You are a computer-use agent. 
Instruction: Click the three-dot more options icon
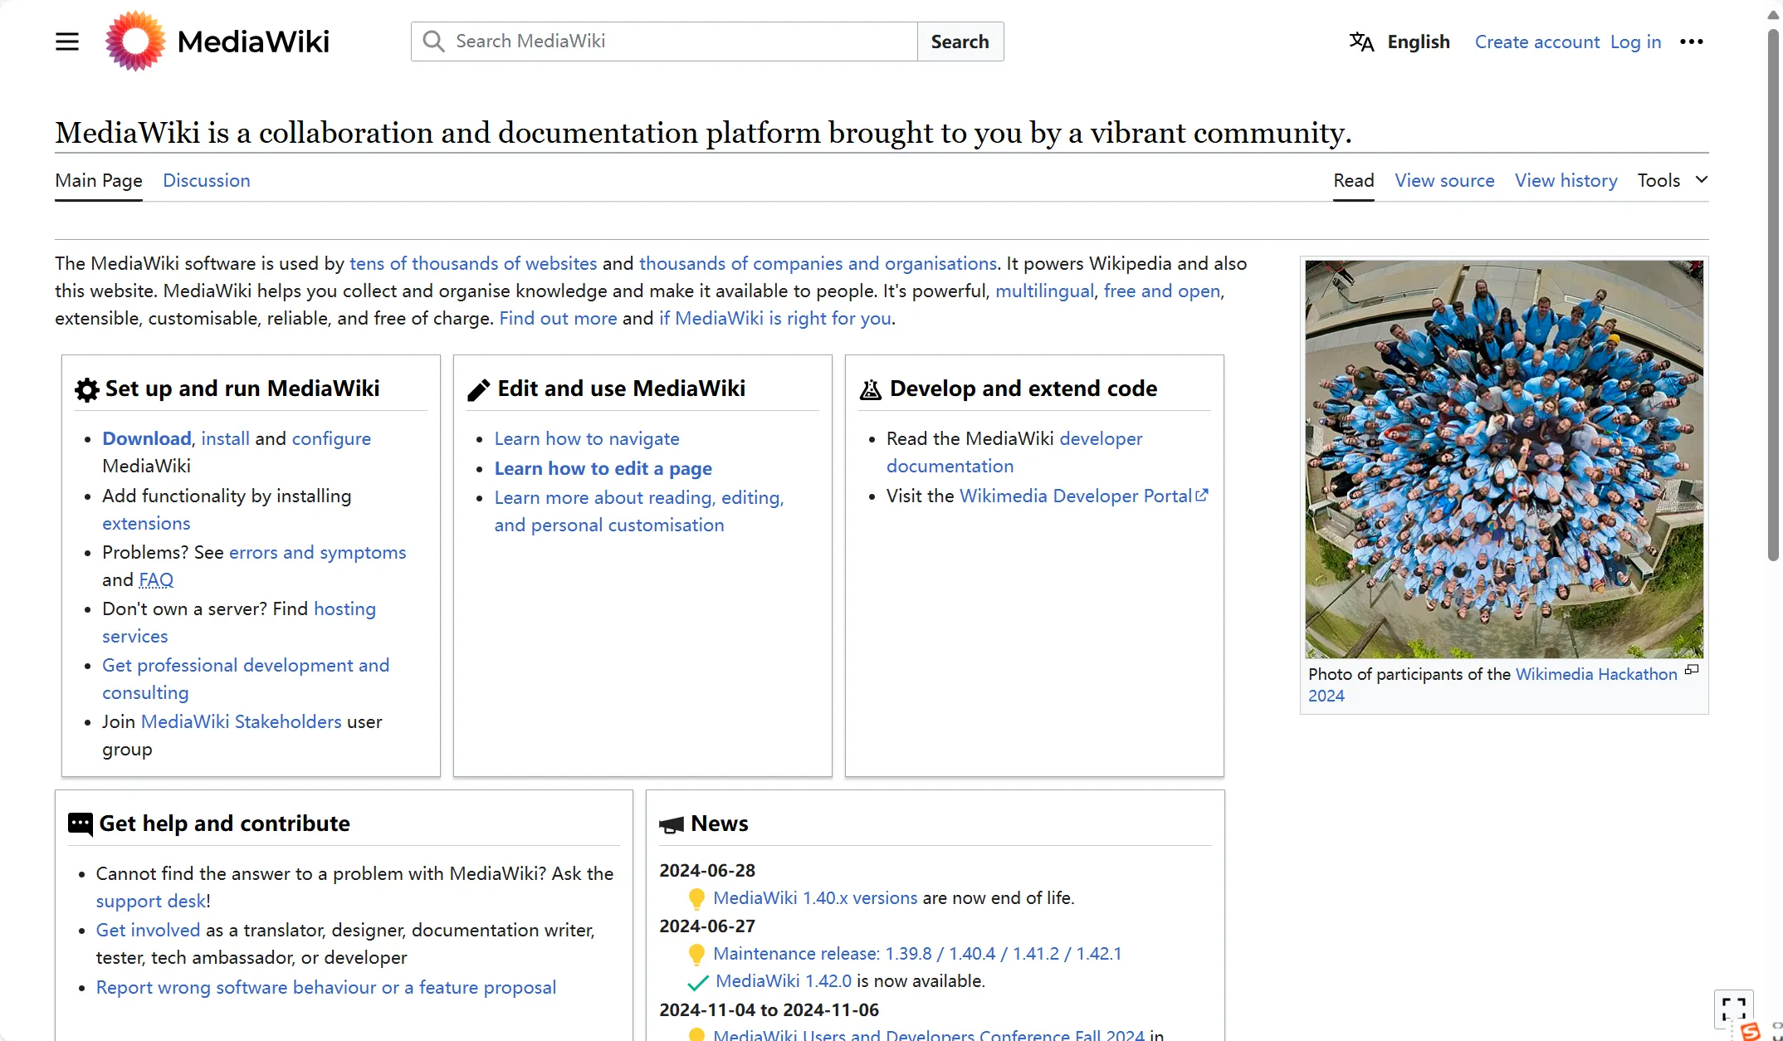[1692, 41]
